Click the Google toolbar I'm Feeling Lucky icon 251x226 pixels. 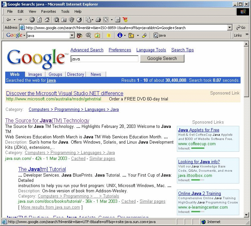click(97, 35)
